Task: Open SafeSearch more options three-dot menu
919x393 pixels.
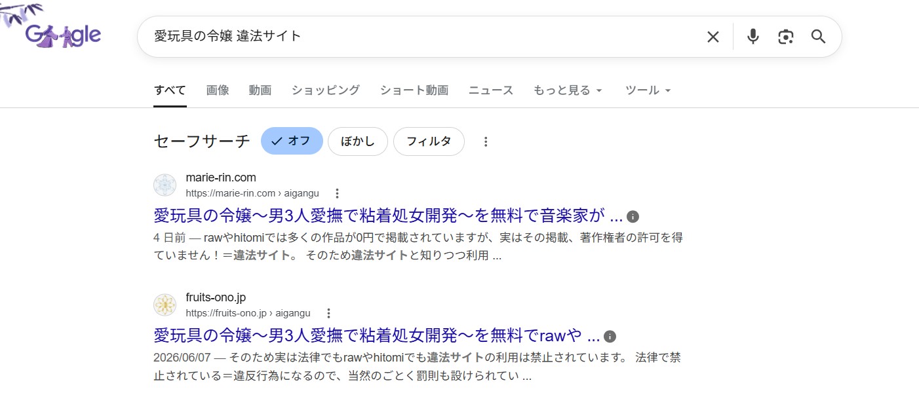Action: 486,141
